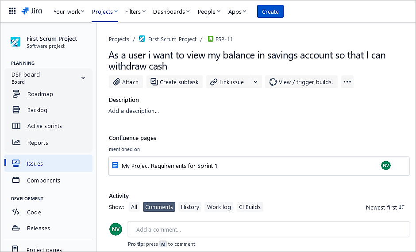The height and width of the screenshot is (252, 416).
Task: Open Components in the sidebar
Action: click(43, 180)
